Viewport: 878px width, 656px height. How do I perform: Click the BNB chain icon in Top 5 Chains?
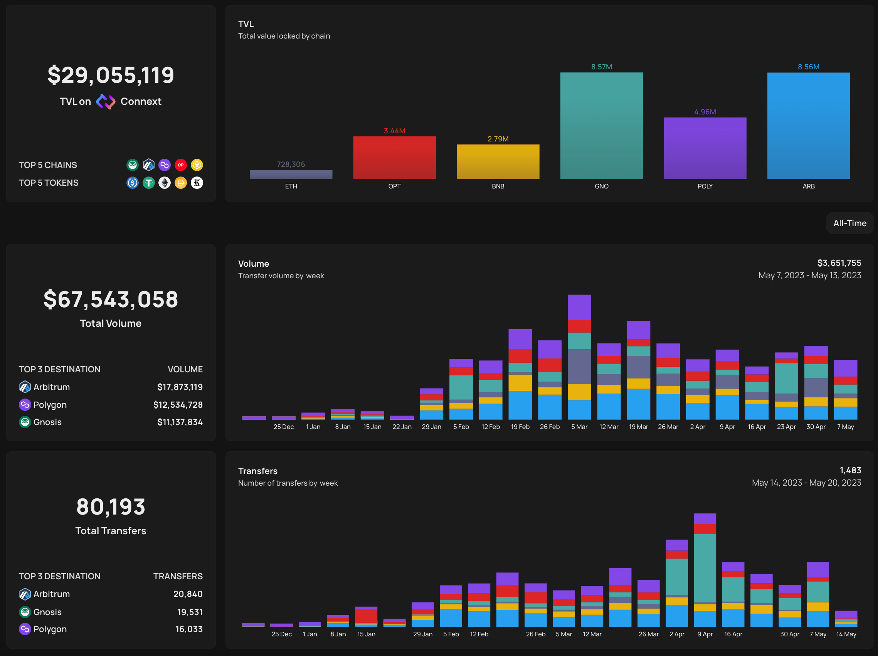197,165
